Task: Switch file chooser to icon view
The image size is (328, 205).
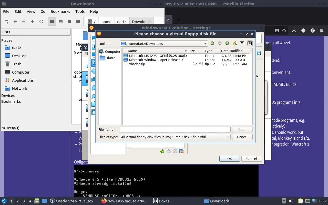Action: tap(242, 43)
